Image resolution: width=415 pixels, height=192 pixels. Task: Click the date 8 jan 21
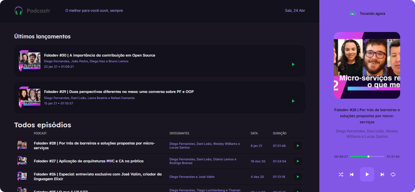pos(256,146)
